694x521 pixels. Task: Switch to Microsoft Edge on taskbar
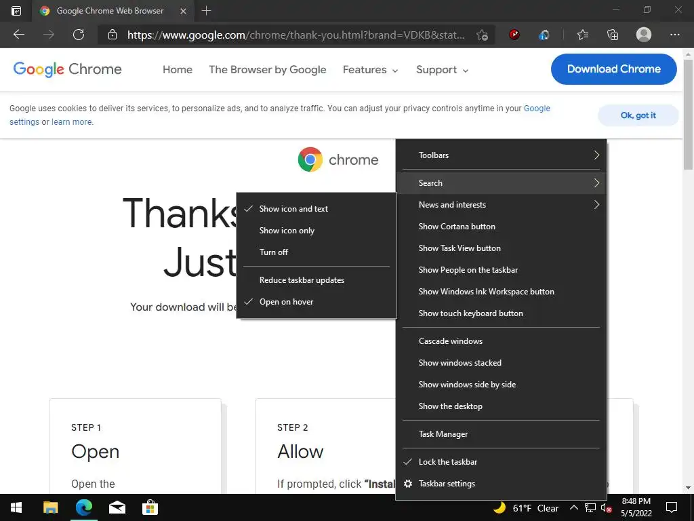click(83, 507)
